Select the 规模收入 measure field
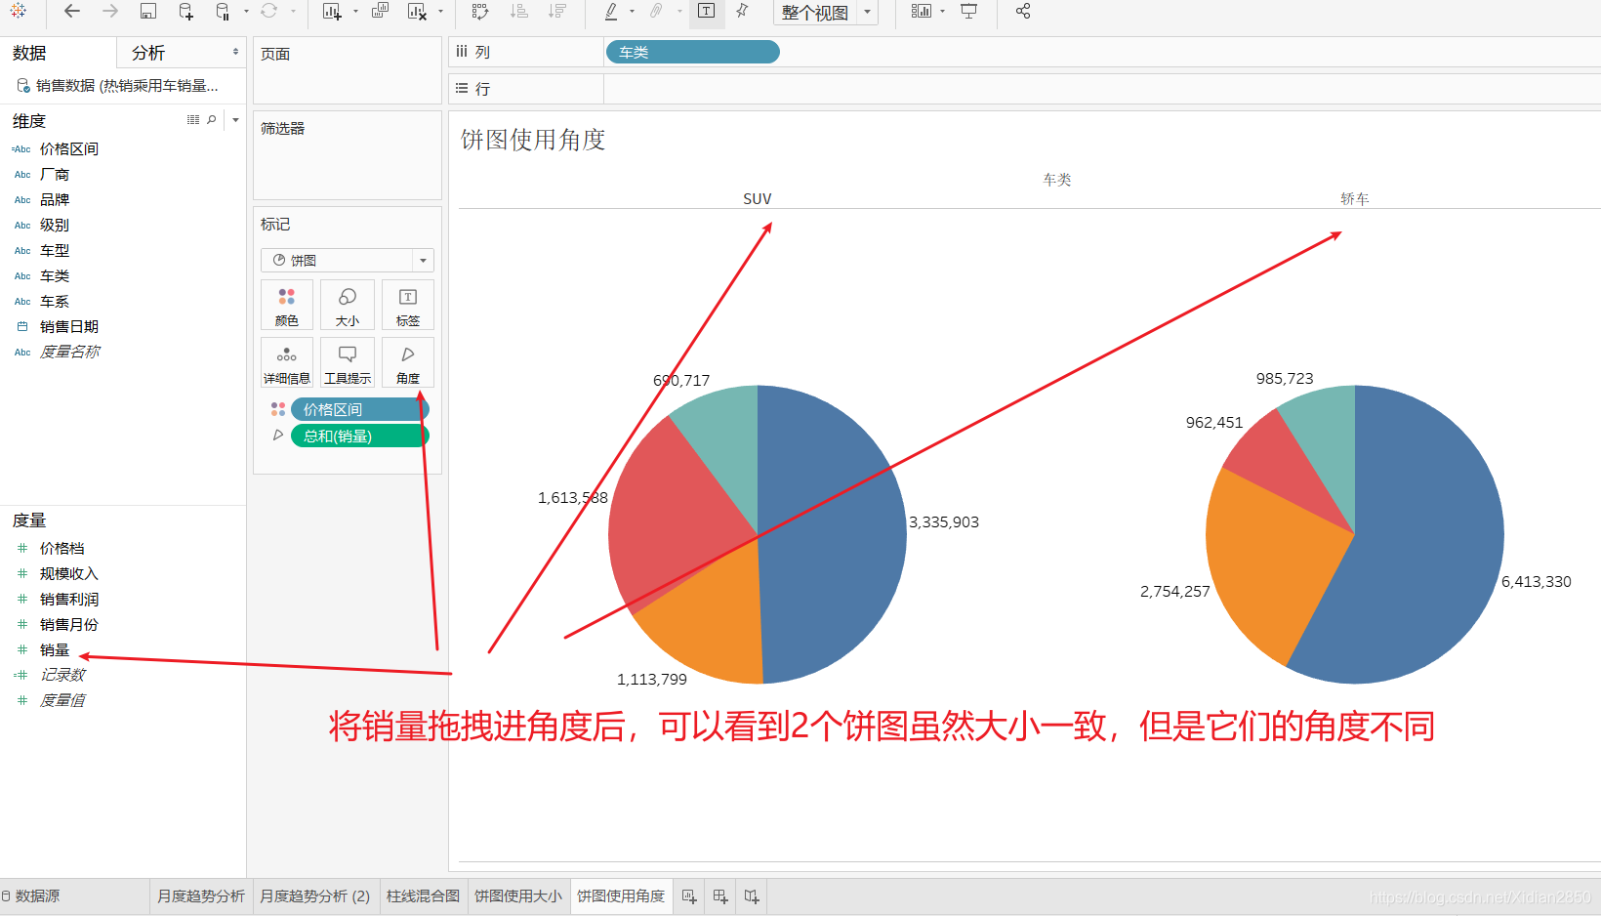 [x=68, y=573]
